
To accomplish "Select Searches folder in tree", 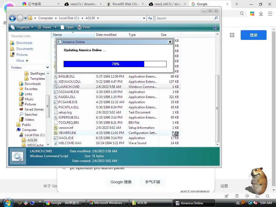I will (x=31, y=114).
